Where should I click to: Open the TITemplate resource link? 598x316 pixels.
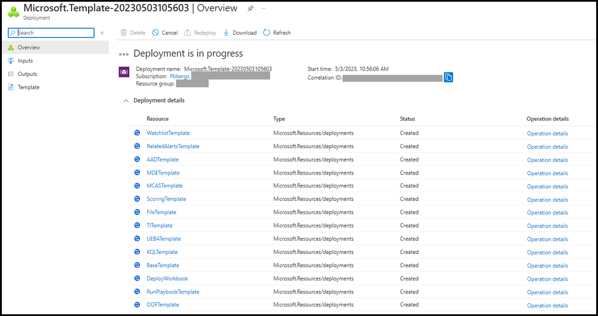159,225
